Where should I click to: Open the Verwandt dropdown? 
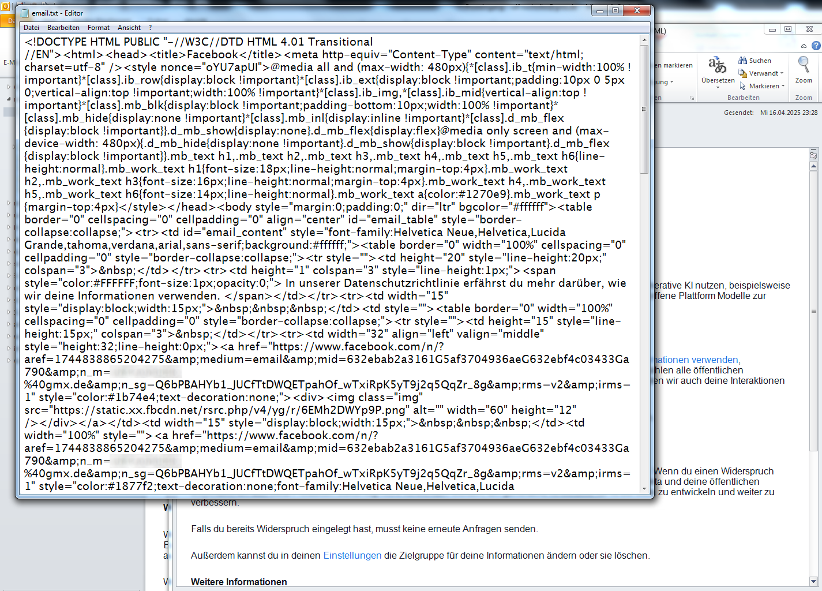(x=782, y=73)
